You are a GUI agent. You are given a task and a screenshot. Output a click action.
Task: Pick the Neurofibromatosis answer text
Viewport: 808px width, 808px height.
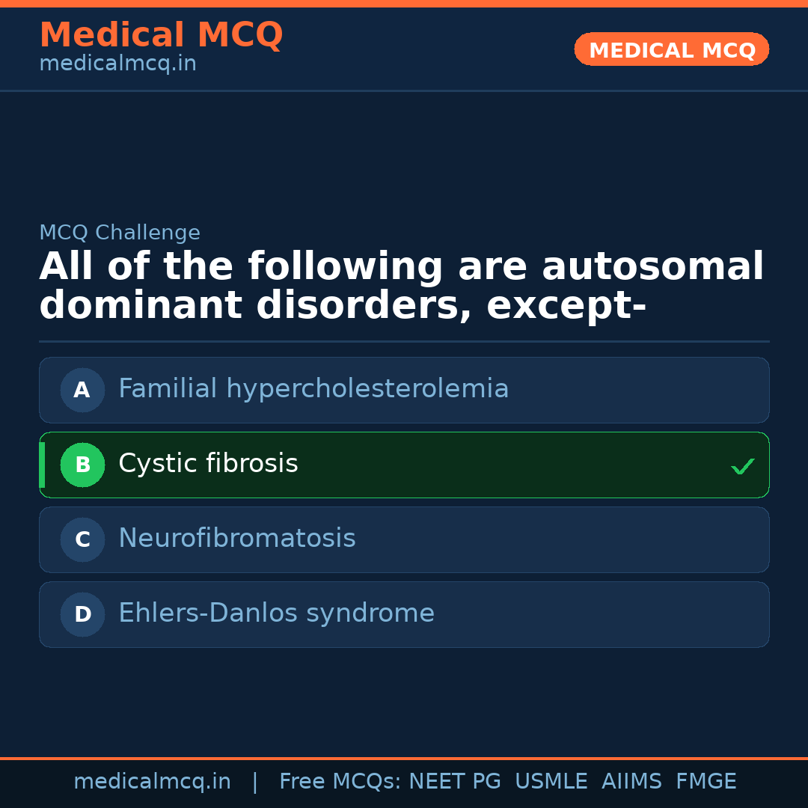(236, 539)
